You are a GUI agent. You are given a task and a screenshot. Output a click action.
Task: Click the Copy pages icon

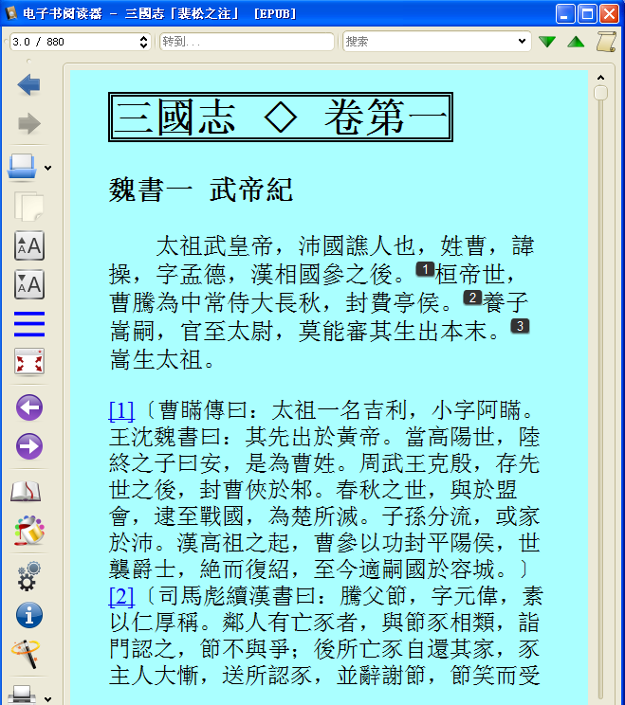pyautogui.click(x=28, y=207)
